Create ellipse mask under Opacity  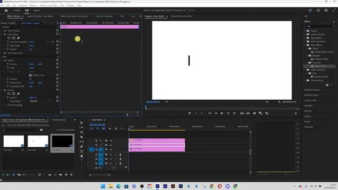click(9, 94)
